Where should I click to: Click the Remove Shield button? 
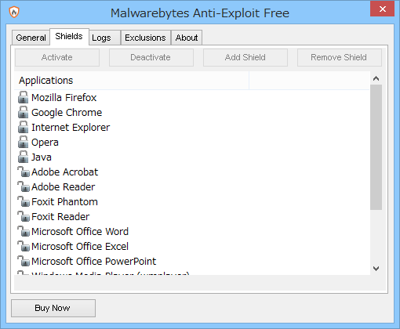[340, 57]
